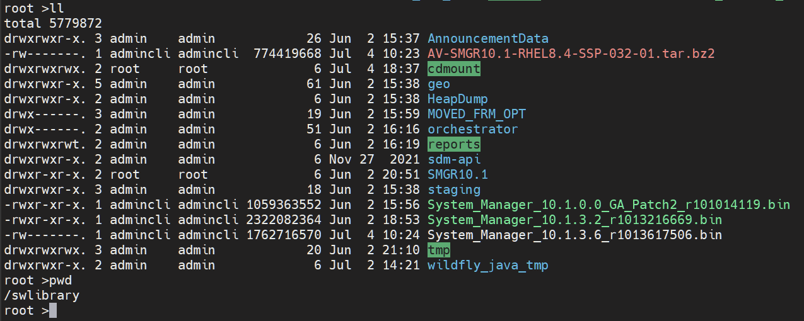Click the System_Manager_10.1.0.0_GA_Patch2 bin file

click(609, 205)
